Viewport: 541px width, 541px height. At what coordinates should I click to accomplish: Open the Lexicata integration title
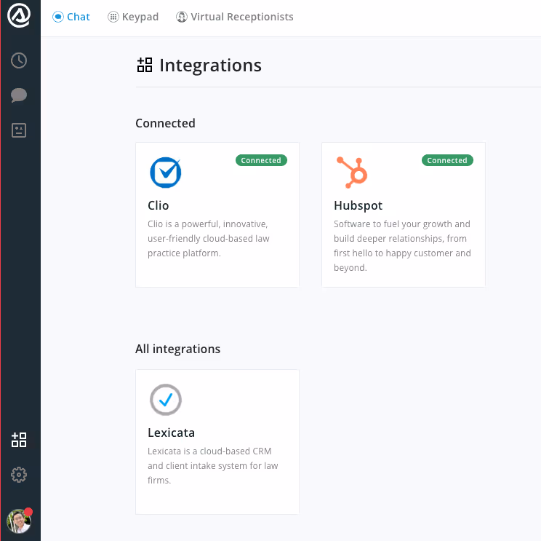pos(171,433)
